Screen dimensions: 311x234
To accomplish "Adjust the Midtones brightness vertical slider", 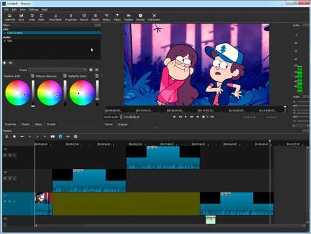I will click(65, 93).
